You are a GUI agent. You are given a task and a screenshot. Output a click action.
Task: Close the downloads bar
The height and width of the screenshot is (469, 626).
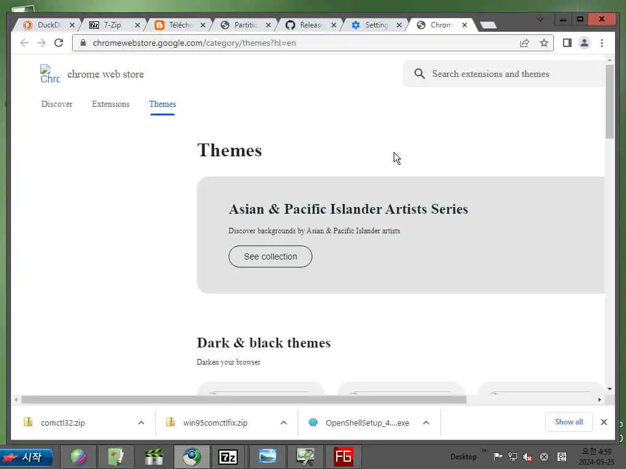pos(603,422)
